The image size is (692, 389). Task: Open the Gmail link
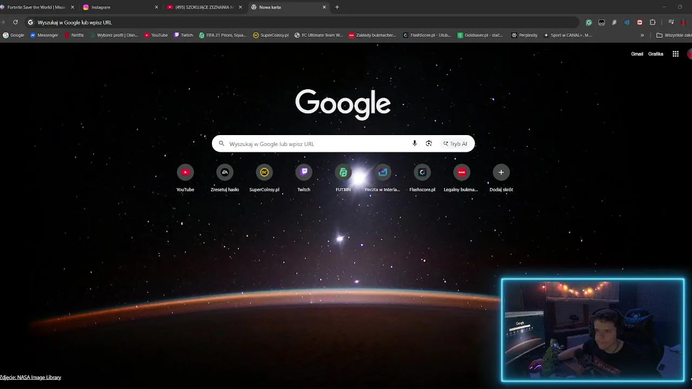(x=637, y=54)
